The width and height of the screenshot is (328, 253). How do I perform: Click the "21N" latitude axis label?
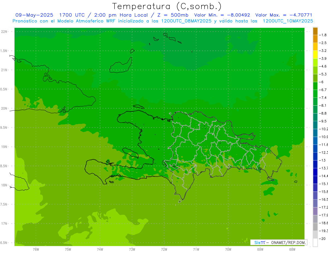(x=4, y=70)
